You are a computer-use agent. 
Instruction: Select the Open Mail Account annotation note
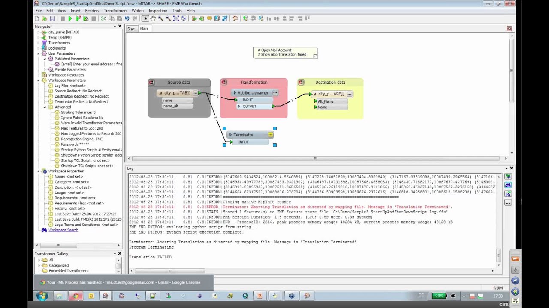[x=285, y=53]
